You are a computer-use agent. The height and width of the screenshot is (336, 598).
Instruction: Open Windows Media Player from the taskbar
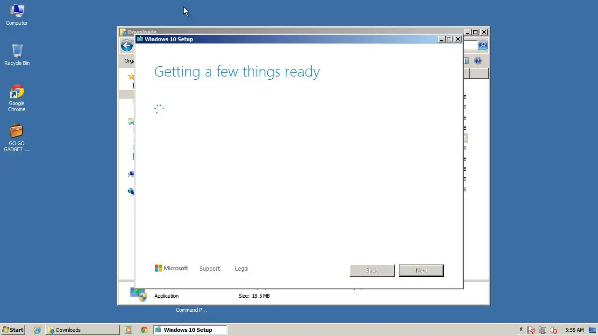point(128,330)
